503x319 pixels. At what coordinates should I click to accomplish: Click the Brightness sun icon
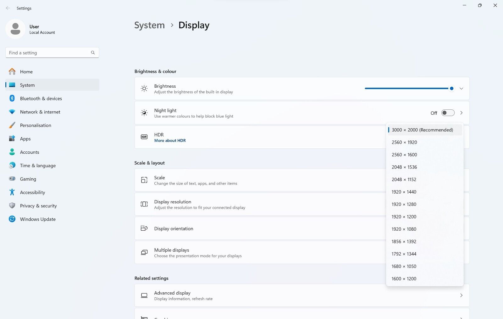tap(144, 89)
